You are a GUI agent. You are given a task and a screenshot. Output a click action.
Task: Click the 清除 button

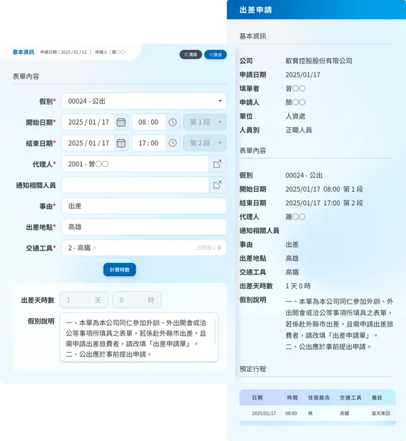pos(191,55)
